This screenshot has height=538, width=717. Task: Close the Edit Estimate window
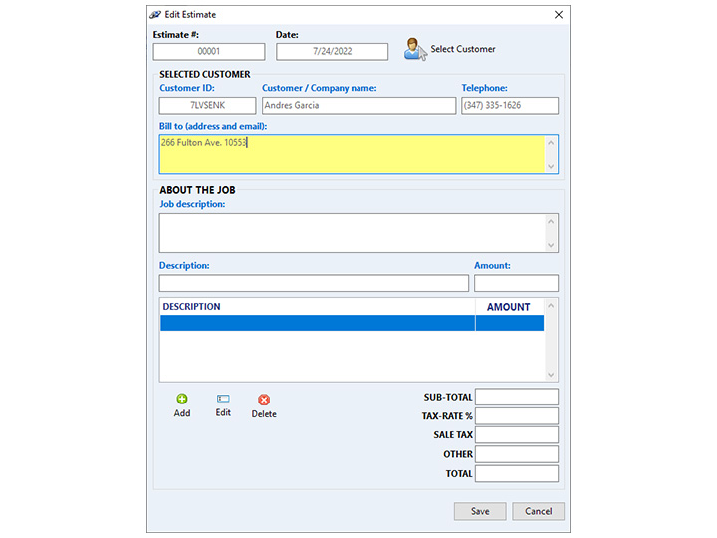559,15
